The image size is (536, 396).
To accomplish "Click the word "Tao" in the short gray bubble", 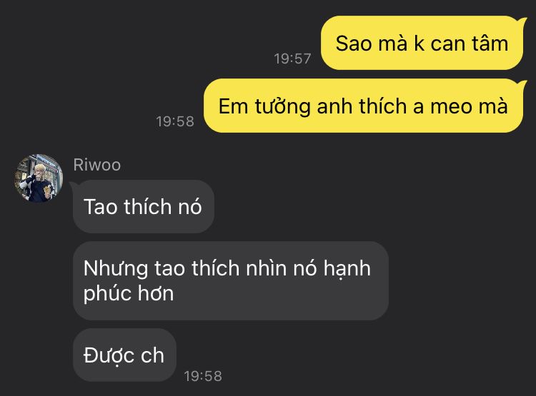I will click(101, 207).
